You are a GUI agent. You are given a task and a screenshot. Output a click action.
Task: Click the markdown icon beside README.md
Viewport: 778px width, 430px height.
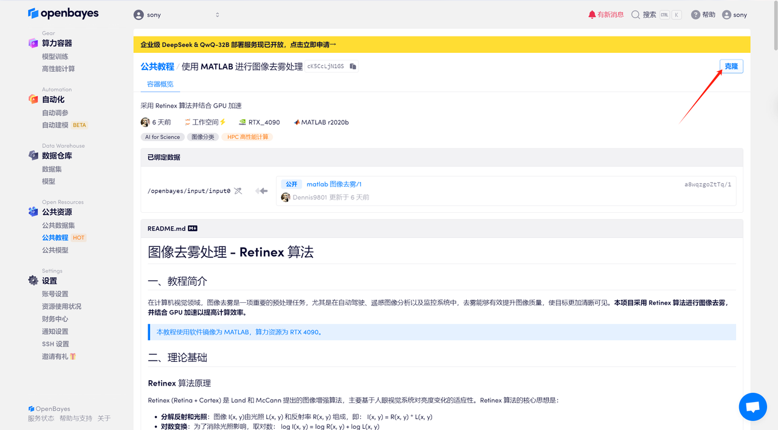pyautogui.click(x=193, y=229)
